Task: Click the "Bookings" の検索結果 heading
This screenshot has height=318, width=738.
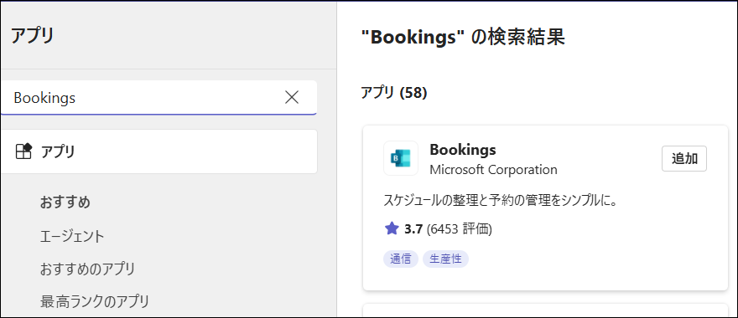Action: point(463,37)
